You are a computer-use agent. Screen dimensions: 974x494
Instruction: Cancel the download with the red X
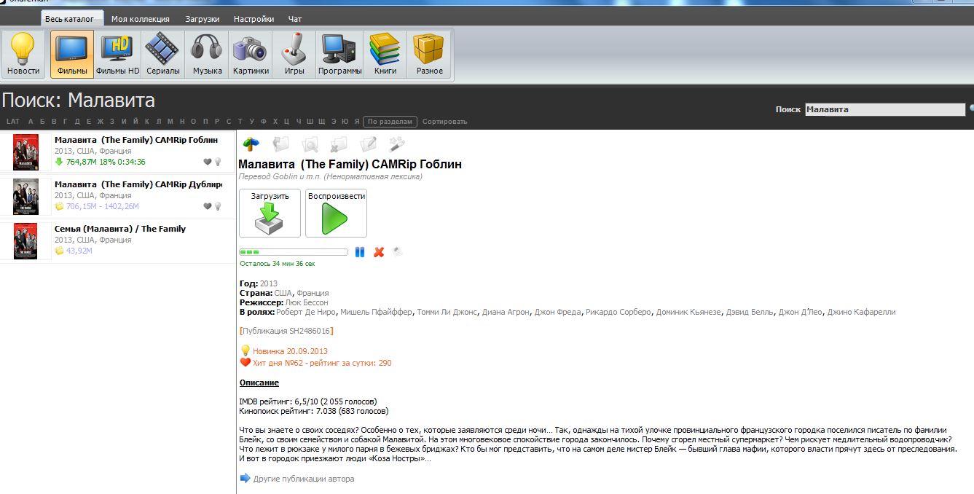pyautogui.click(x=379, y=252)
